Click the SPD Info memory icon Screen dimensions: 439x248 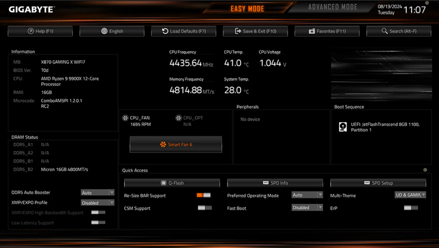point(266,183)
